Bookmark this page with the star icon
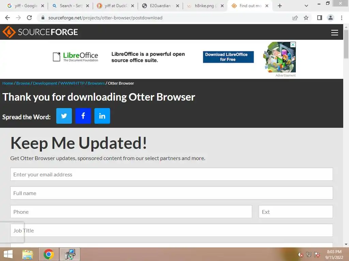This screenshot has width=349, height=261. (306, 18)
